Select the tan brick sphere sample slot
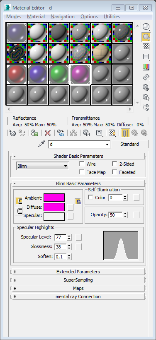 coord(101,53)
